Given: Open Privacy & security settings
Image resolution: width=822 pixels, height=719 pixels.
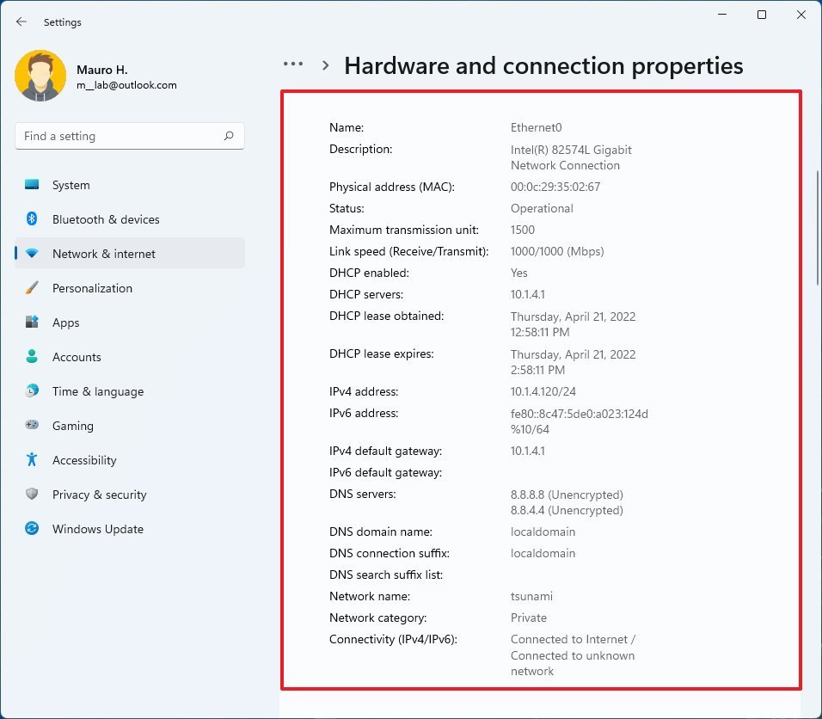Looking at the screenshot, I should pos(99,495).
